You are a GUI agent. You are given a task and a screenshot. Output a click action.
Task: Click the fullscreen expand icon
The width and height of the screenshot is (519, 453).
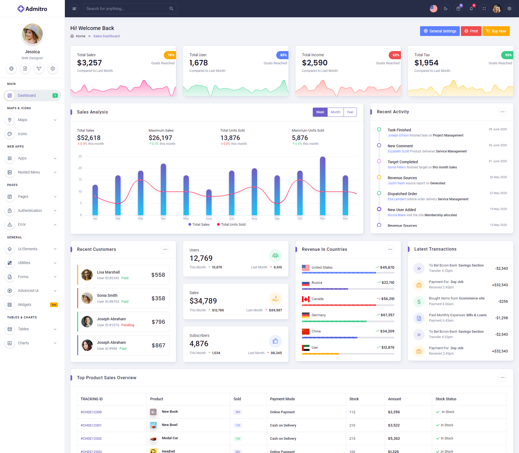(x=484, y=9)
